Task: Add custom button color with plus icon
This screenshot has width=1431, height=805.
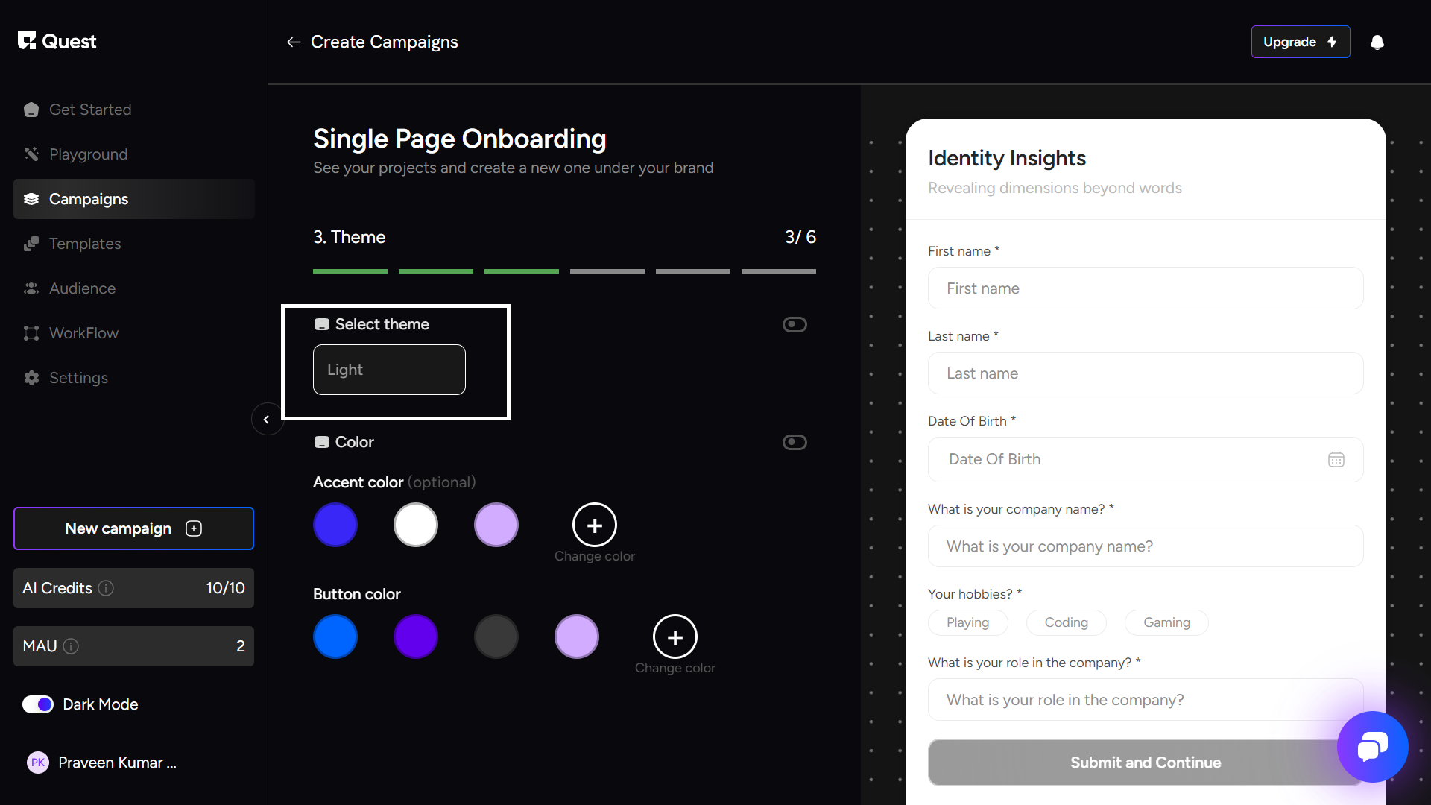Action: (x=675, y=637)
